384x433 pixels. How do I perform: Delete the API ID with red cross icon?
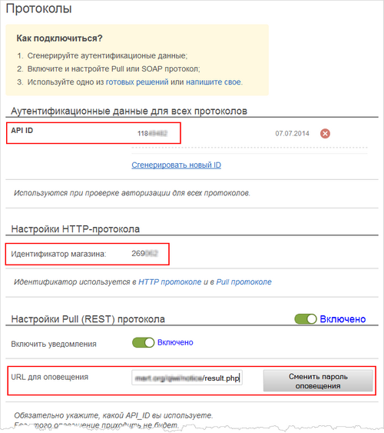(325, 134)
